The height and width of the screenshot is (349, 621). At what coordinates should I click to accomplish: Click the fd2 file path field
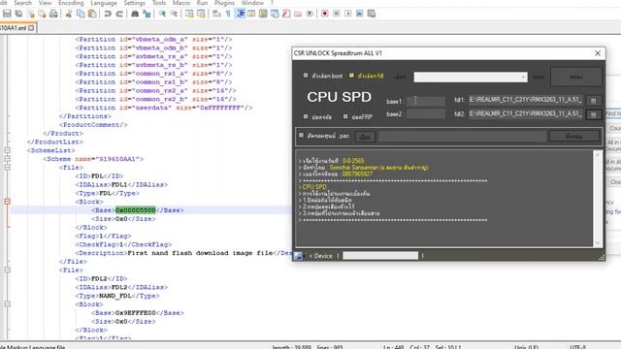(x=526, y=114)
